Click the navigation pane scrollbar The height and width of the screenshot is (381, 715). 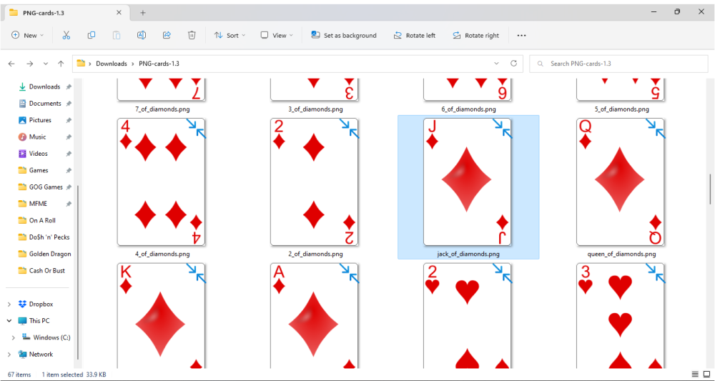[79, 272]
